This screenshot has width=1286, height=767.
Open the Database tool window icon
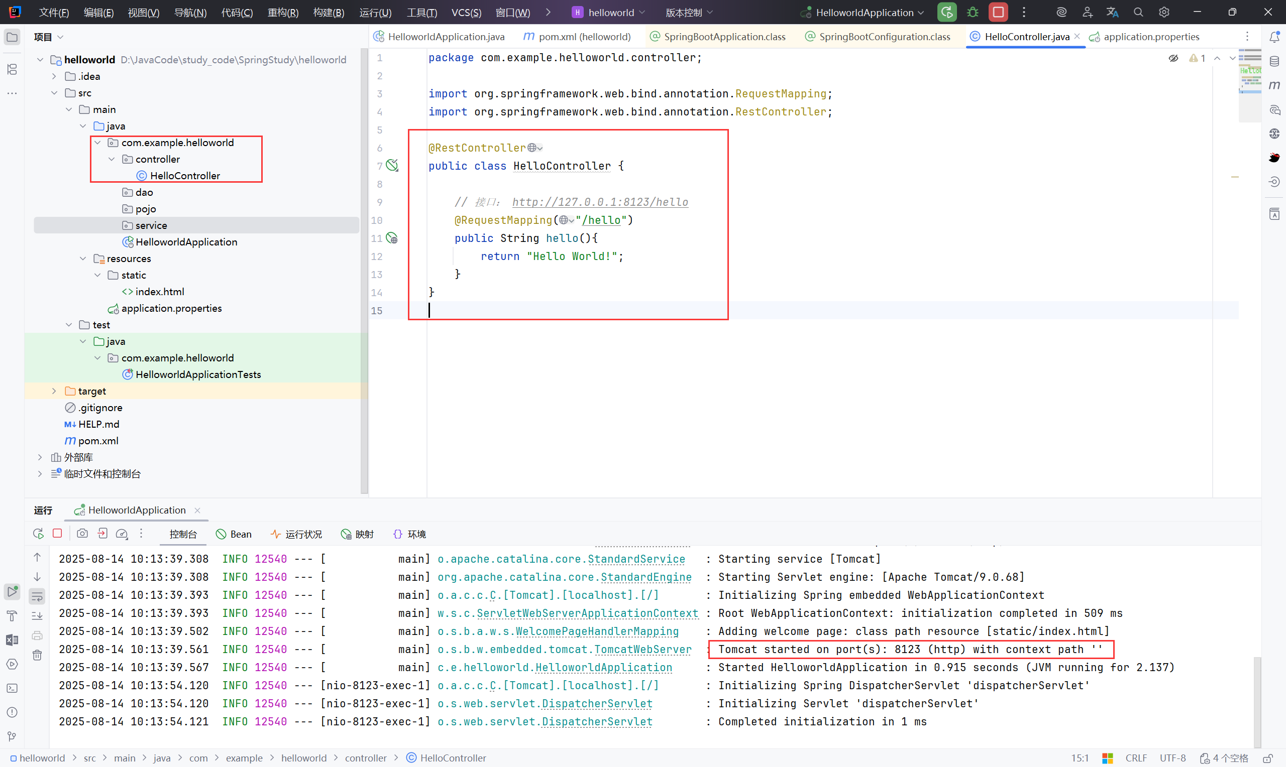pos(1274,62)
